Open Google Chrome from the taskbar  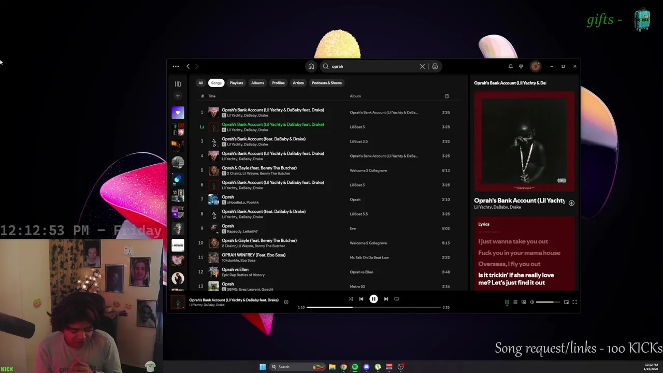click(x=343, y=367)
